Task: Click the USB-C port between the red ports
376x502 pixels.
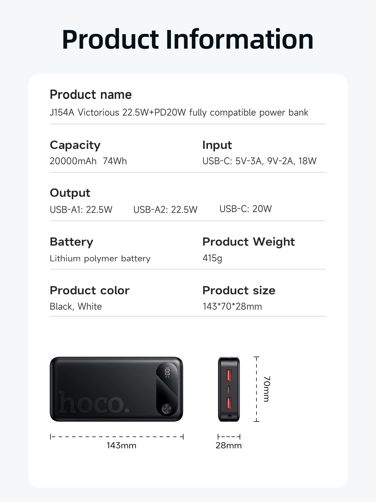Action: [x=229, y=390]
